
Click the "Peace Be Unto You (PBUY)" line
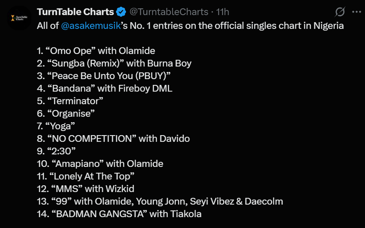pyautogui.click(x=103, y=76)
